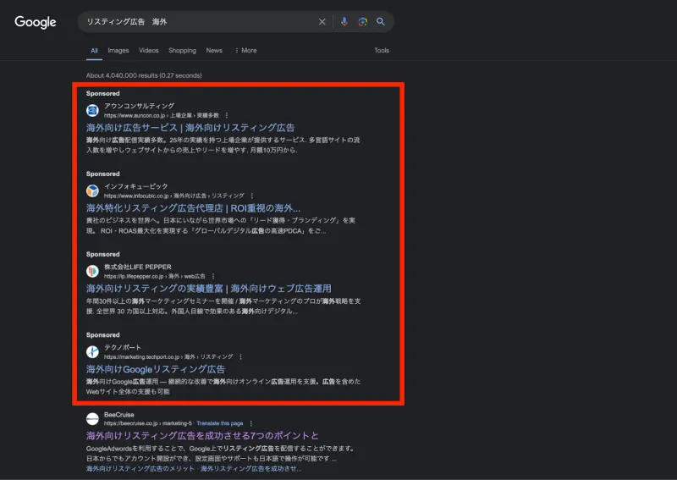The height and width of the screenshot is (480, 677).
Task: Open ad options next to lifepepper.co.jp URL
Action: [x=213, y=276]
